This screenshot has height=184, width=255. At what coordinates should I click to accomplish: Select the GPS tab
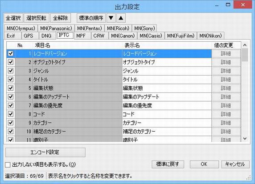[29, 36]
